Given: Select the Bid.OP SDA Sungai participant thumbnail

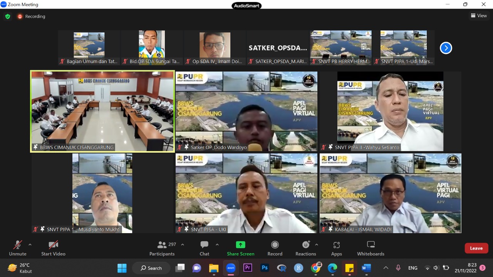Looking at the screenshot, I should pos(152,48).
